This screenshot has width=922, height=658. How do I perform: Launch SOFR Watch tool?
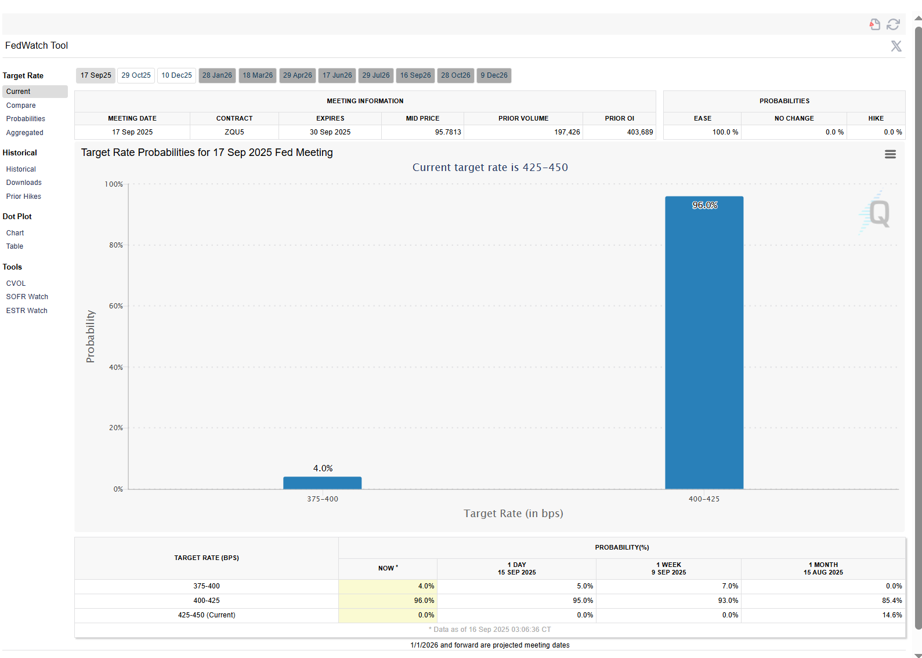27,297
